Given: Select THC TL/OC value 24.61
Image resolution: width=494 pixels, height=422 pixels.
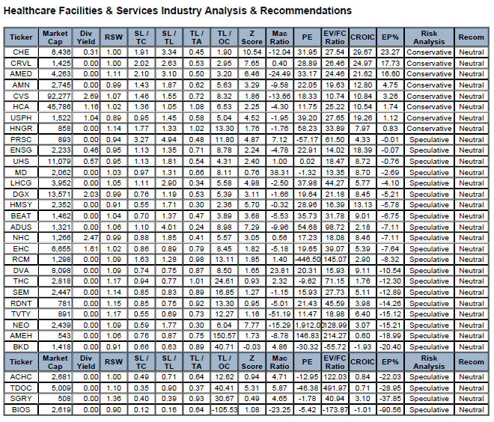Looking at the screenshot, I should [x=224, y=281].
